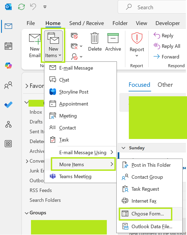
Task: Click the Reply button
Action: click(x=164, y=36)
